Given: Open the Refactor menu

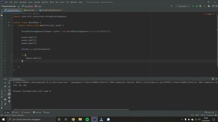Looking at the screenshot, I should coord(45,2).
